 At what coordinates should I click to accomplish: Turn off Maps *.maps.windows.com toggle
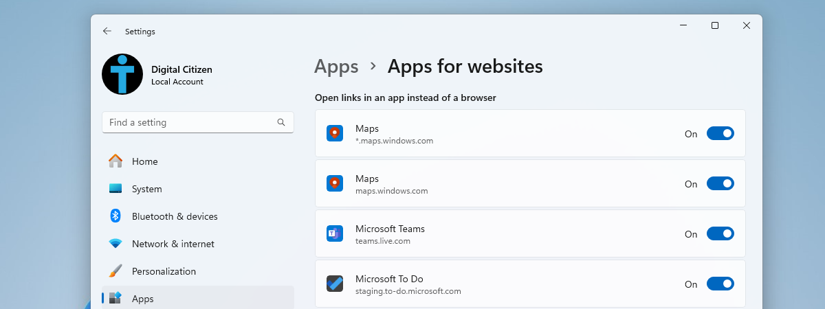click(720, 133)
